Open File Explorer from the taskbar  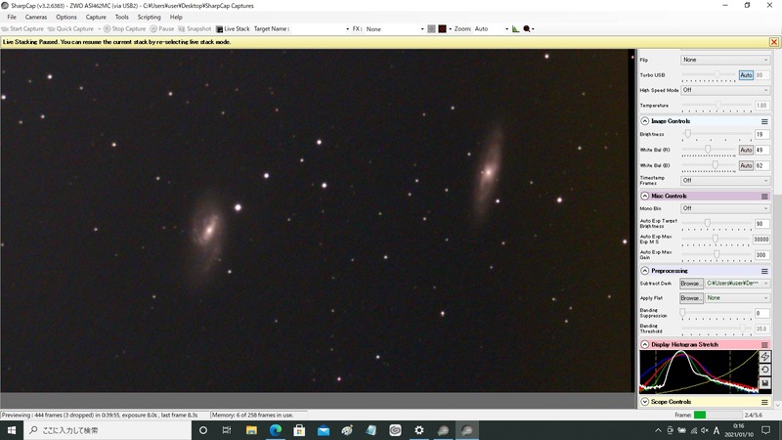251,430
